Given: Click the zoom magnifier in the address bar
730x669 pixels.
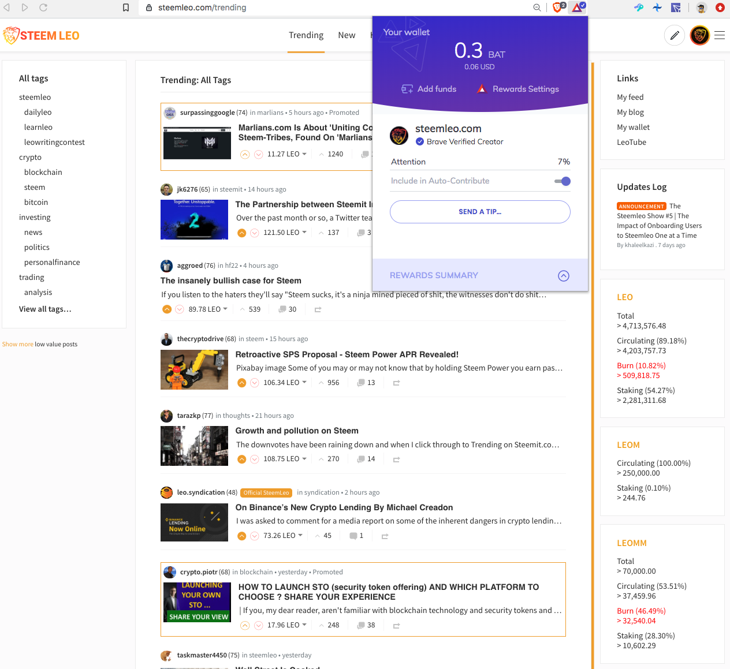Looking at the screenshot, I should pyautogui.click(x=537, y=8).
